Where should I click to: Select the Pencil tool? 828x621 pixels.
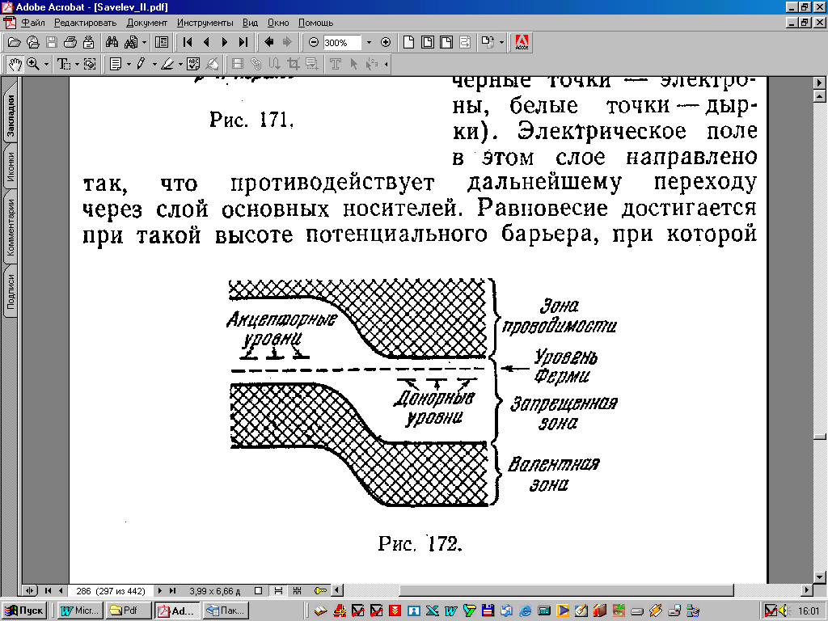tap(141, 65)
